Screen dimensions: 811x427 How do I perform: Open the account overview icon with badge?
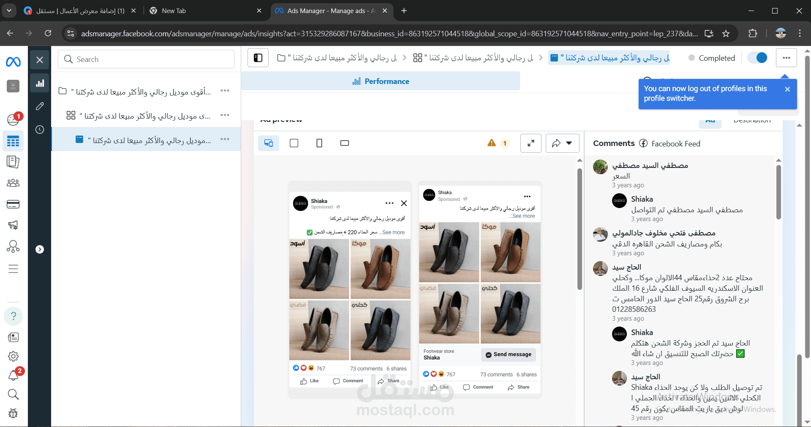(13, 120)
